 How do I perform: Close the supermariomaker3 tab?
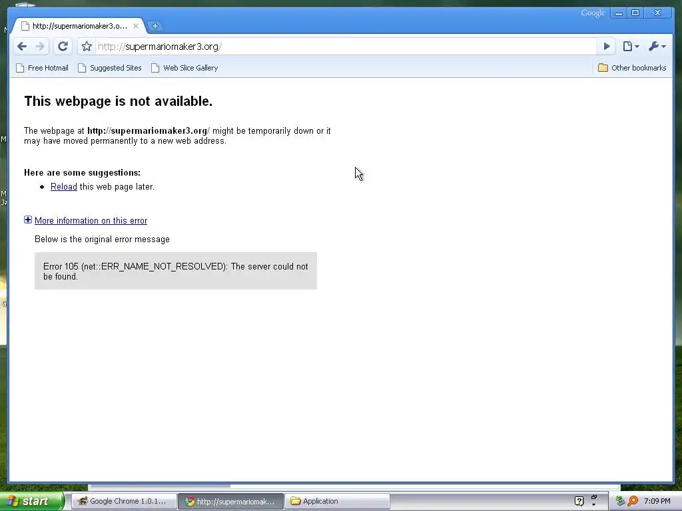[x=136, y=26]
